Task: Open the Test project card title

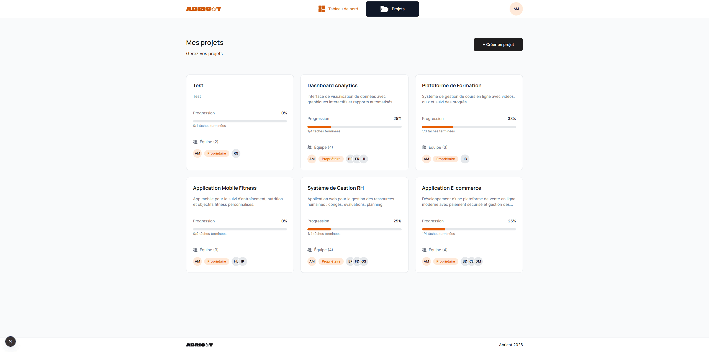Action: coord(198,86)
